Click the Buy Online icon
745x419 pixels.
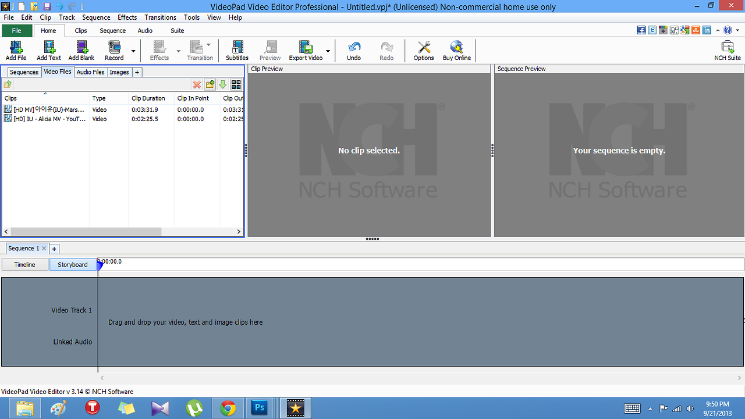457,51
